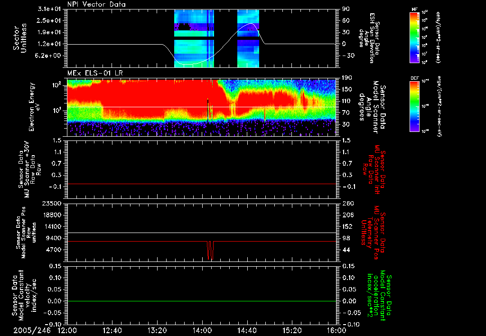This screenshot has height=336, width=486.
Task: Click the green flat velocity line
Action: 202,301
